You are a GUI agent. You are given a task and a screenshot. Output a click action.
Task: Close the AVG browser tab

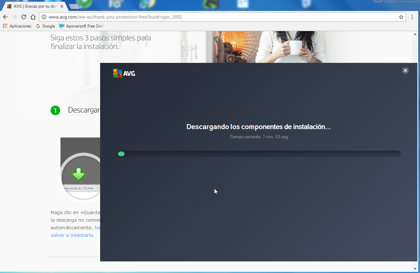(62, 6)
